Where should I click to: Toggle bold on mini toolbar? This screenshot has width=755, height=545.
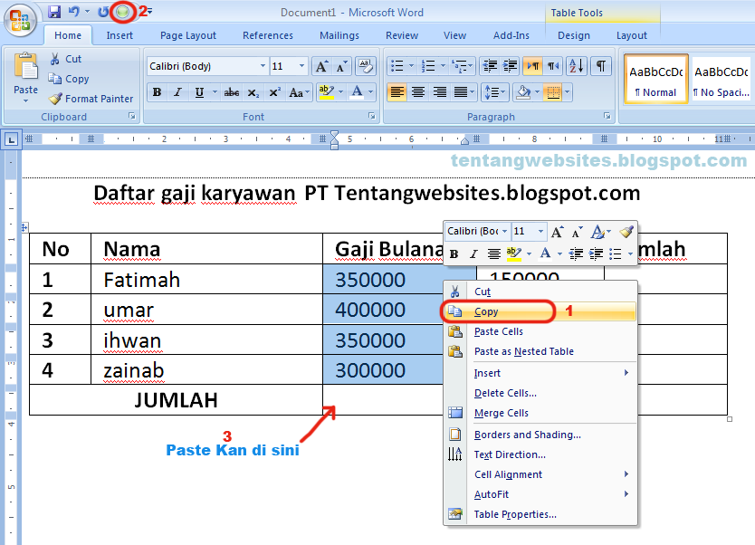point(454,253)
